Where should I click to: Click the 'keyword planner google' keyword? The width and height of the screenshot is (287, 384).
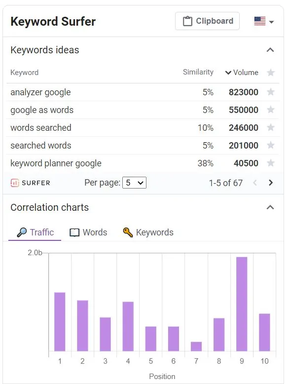point(56,163)
